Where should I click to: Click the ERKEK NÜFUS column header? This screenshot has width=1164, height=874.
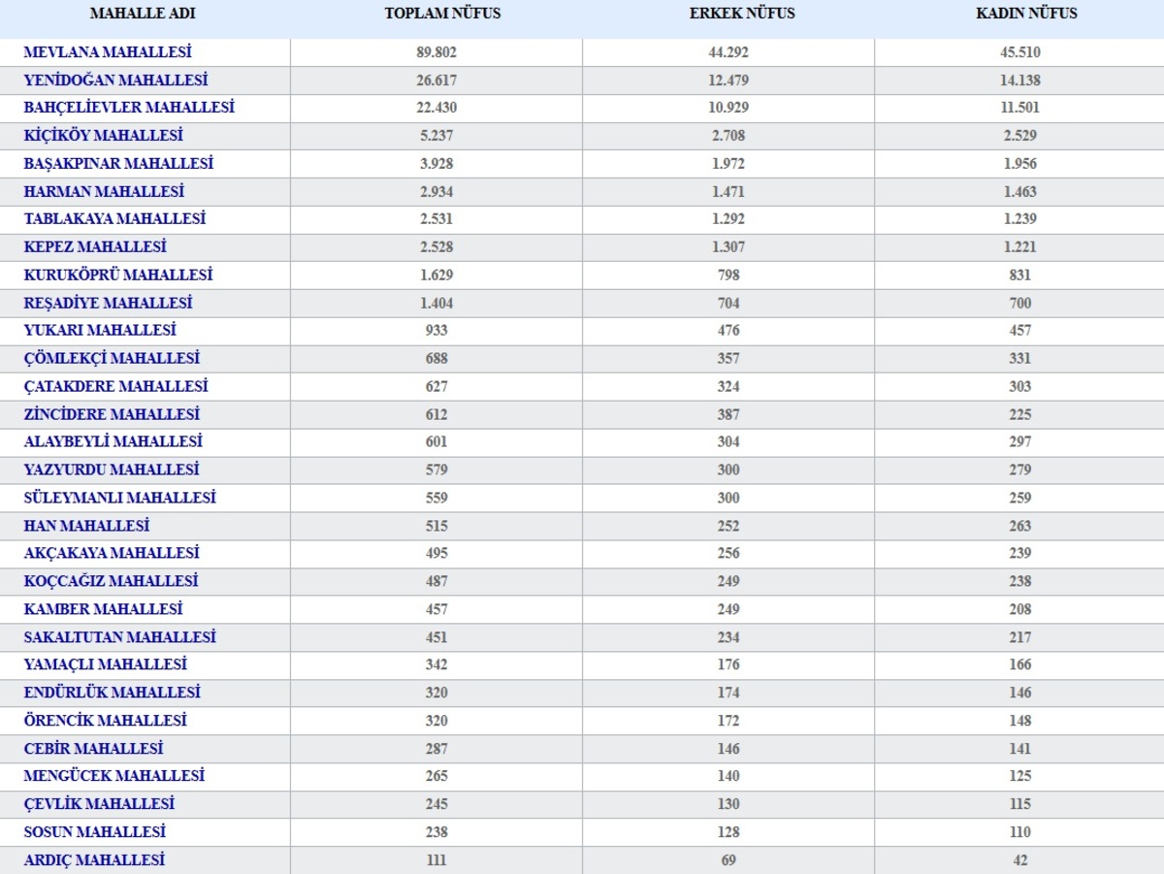pyautogui.click(x=728, y=14)
